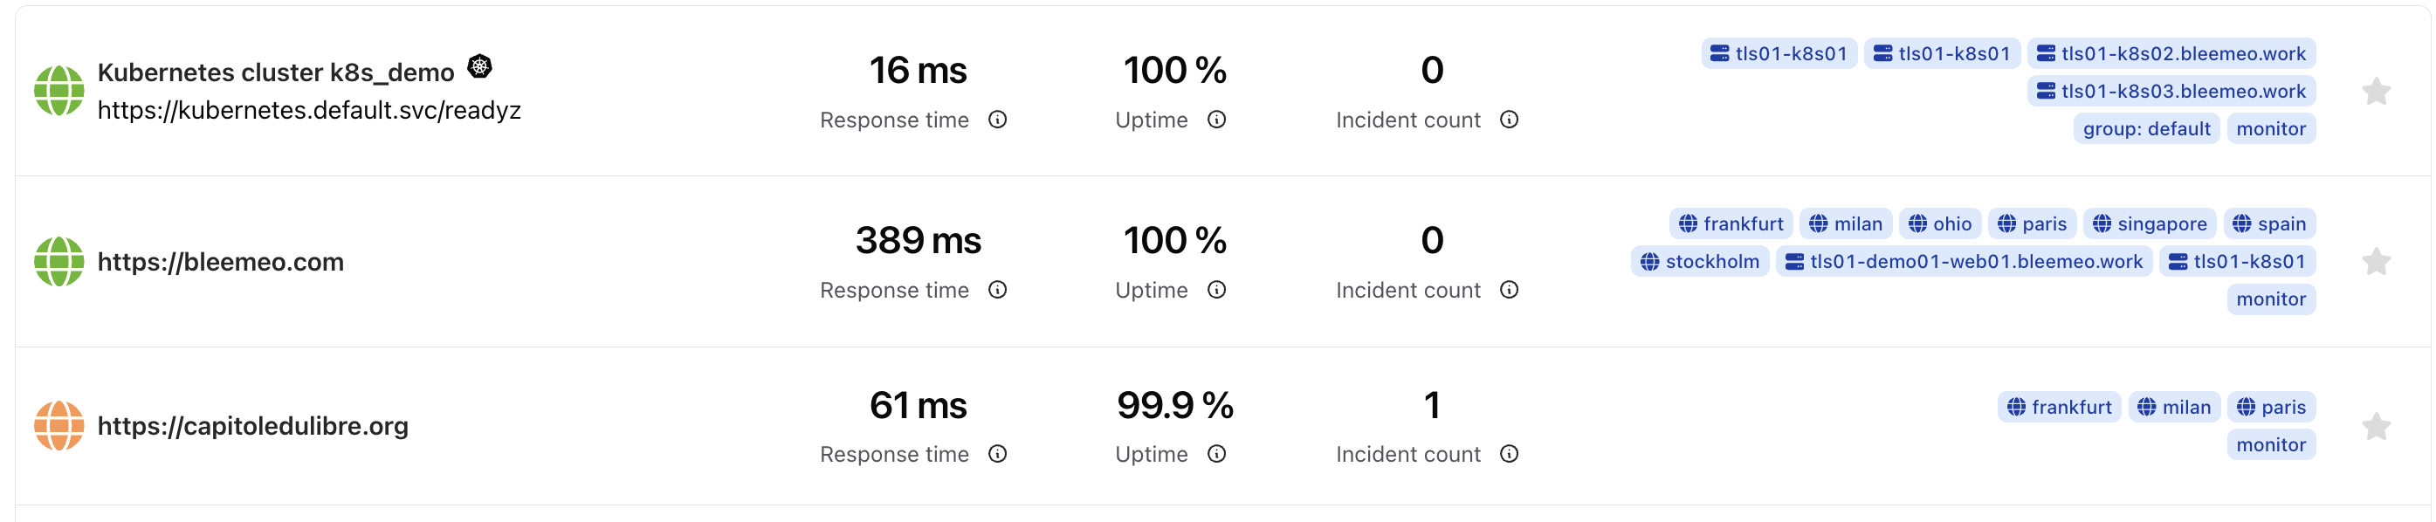Screen dimensions: 2436x522
Task: Click the monitor tag on capitoledulibre.org row
Action: tap(2270, 444)
